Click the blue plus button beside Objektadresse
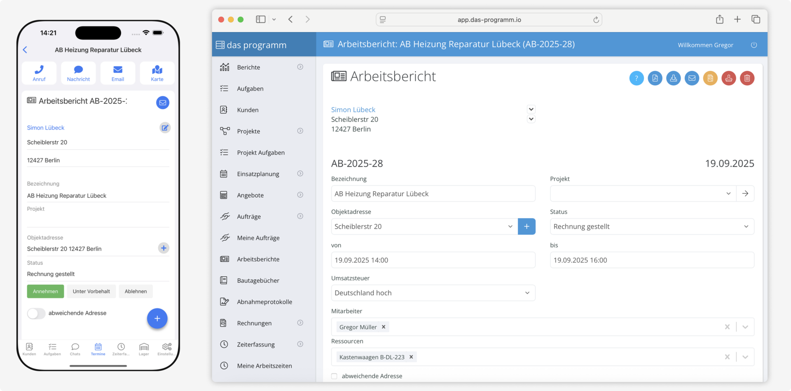Image resolution: width=791 pixels, height=391 pixels. click(x=526, y=226)
